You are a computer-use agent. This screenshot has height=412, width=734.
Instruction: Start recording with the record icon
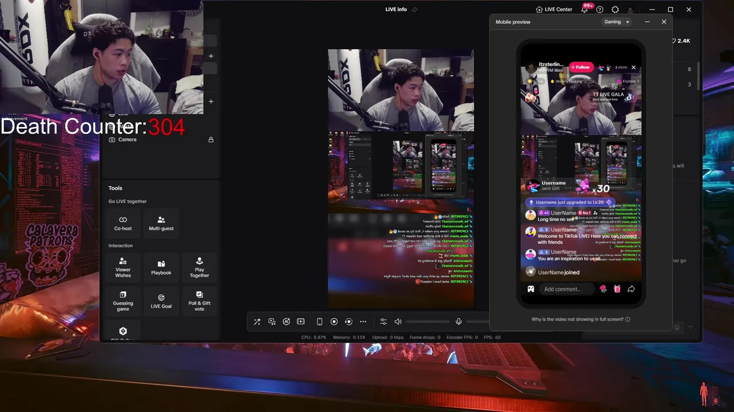pyautogui.click(x=334, y=322)
